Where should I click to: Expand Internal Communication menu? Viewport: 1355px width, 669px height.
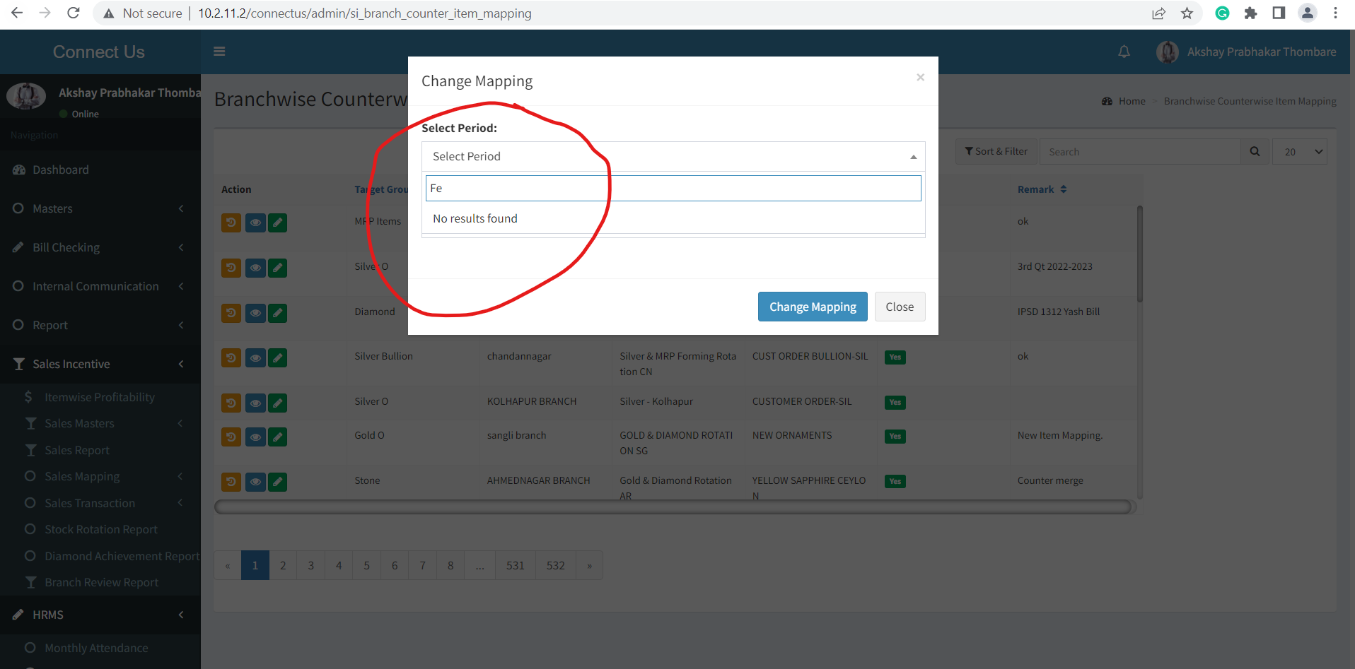[100, 286]
